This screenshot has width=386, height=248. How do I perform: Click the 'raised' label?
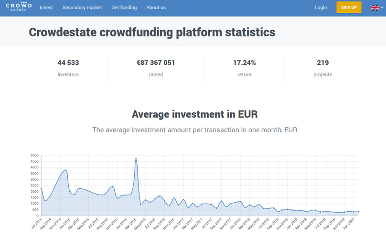tap(156, 74)
